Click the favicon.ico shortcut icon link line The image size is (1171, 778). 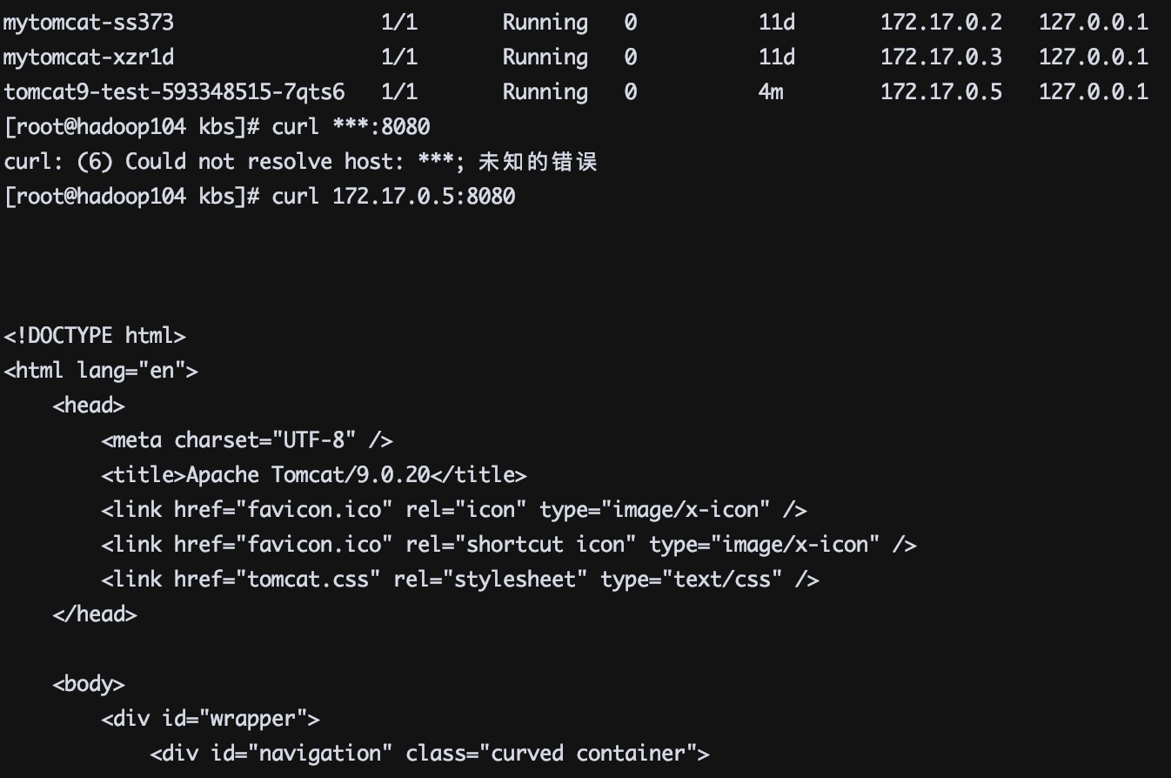[508, 544]
